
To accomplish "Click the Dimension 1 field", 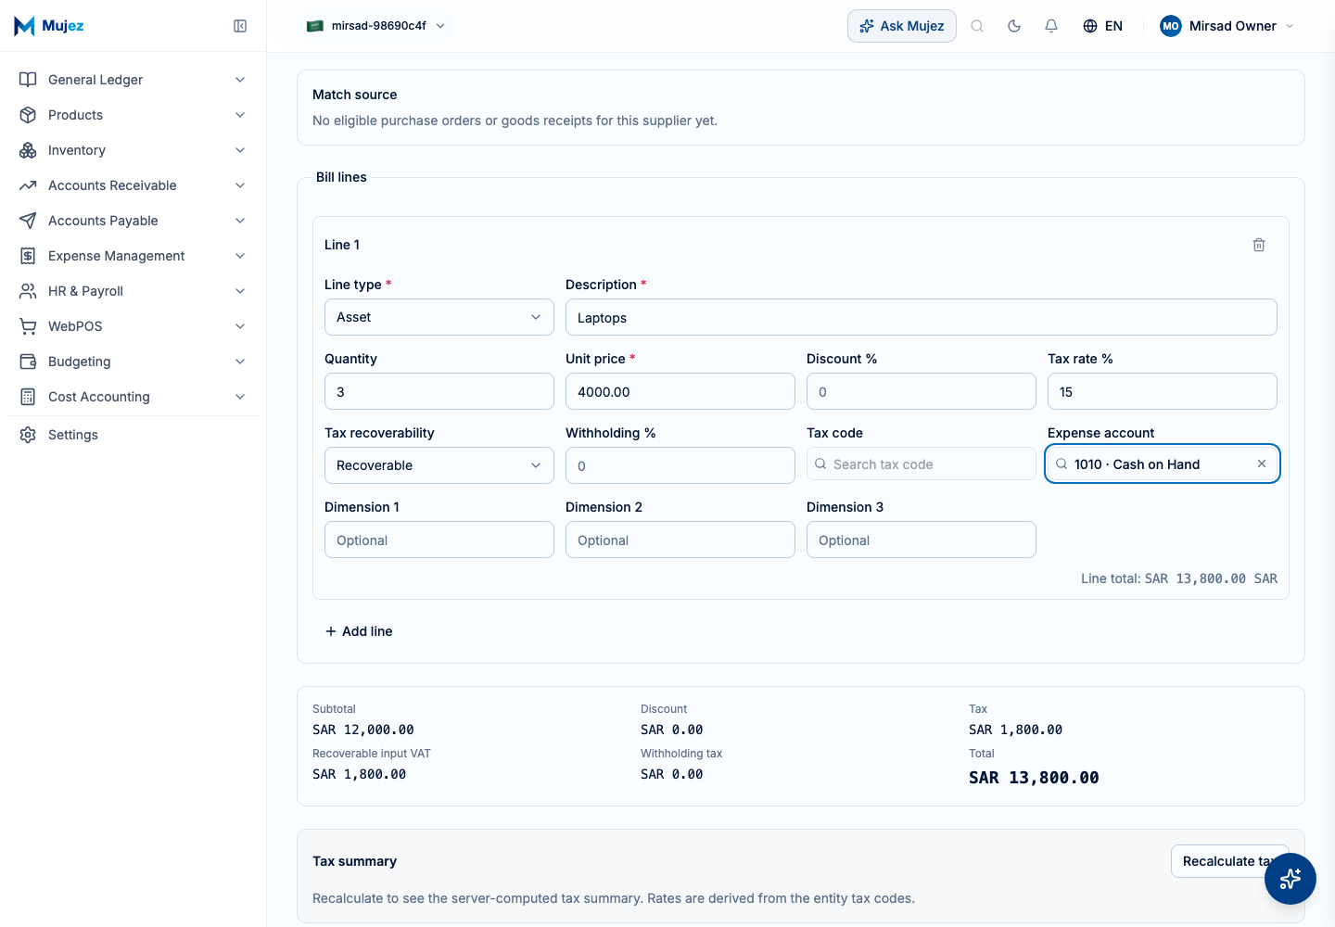I will click(x=439, y=540).
